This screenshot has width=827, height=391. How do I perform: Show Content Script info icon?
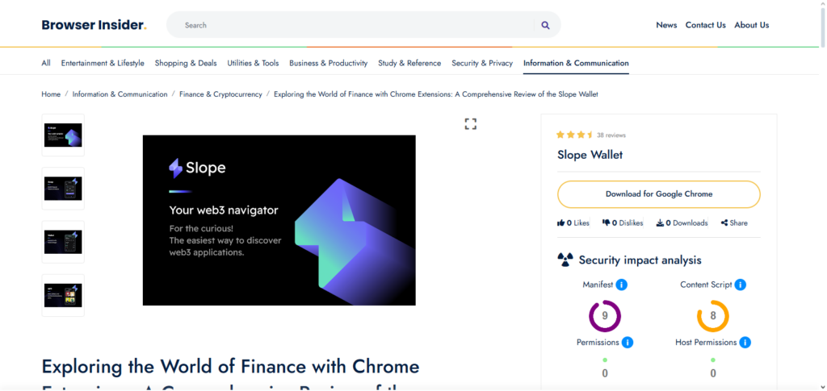pyautogui.click(x=740, y=285)
